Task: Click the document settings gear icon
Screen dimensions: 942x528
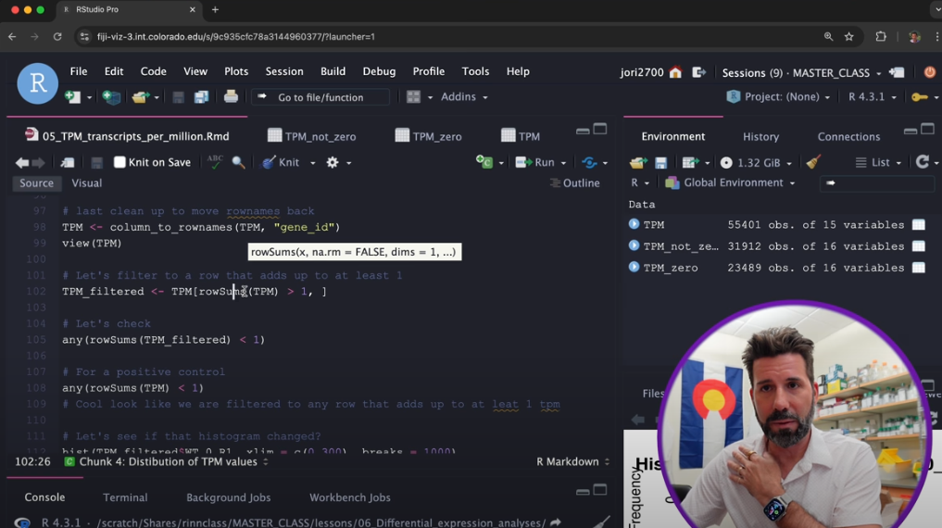Action: tap(333, 162)
